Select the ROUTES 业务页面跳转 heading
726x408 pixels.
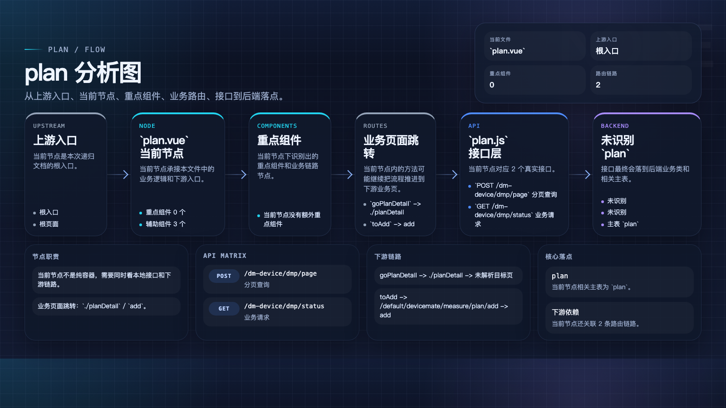pos(391,147)
